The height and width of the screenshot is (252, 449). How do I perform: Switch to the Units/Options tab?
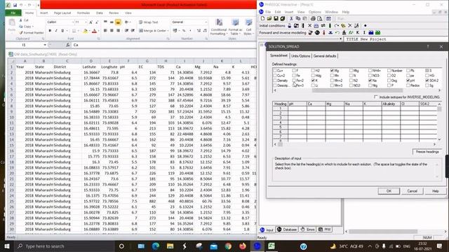click(x=301, y=56)
